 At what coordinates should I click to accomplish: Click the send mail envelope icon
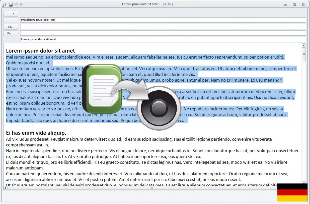4,4
